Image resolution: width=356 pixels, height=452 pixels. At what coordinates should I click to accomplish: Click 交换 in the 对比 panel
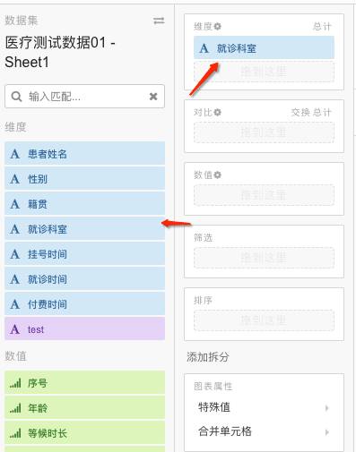[x=300, y=113]
